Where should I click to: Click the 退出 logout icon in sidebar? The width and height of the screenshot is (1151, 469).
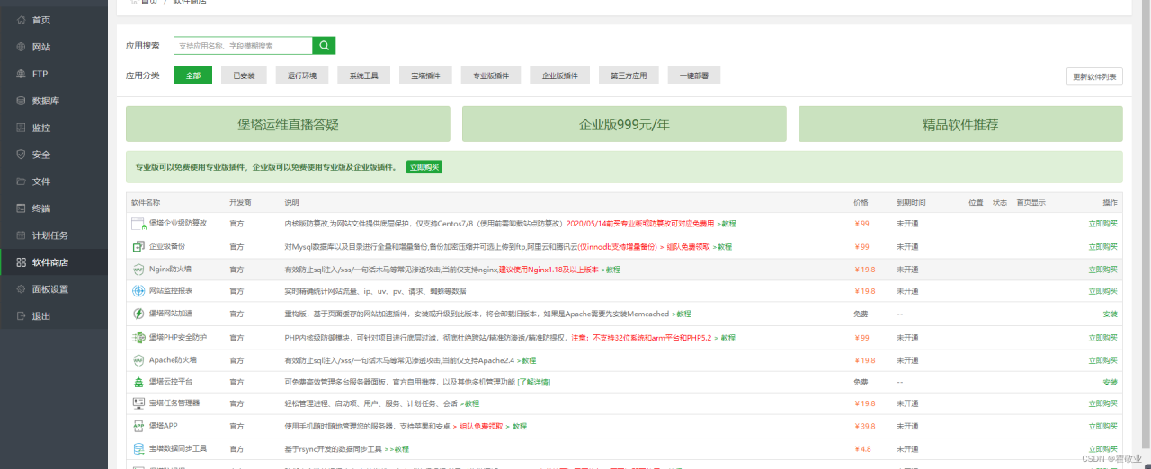[x=22, y=316]
